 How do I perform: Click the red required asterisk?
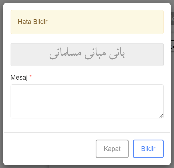31,77
